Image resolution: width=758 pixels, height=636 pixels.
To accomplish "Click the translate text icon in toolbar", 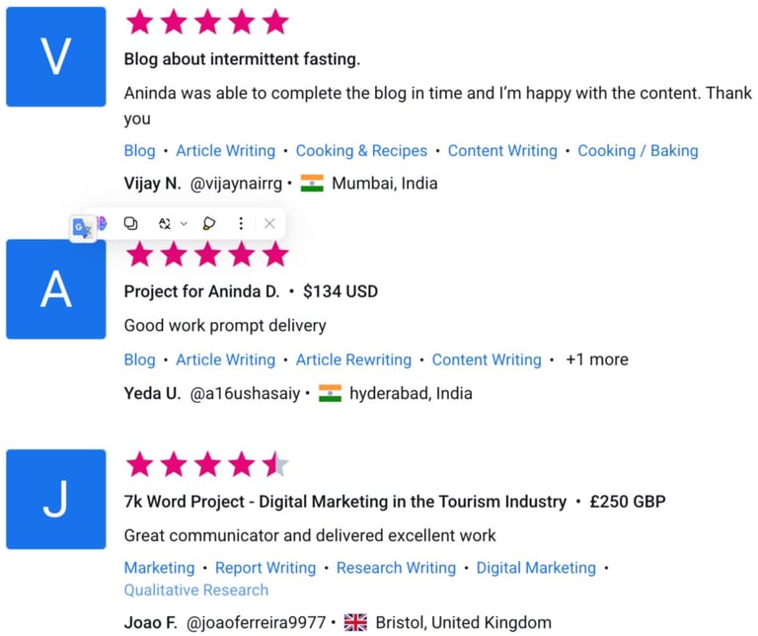I will (165, 223).
